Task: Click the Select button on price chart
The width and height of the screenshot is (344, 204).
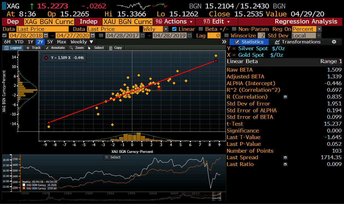Action: (113, 157)
